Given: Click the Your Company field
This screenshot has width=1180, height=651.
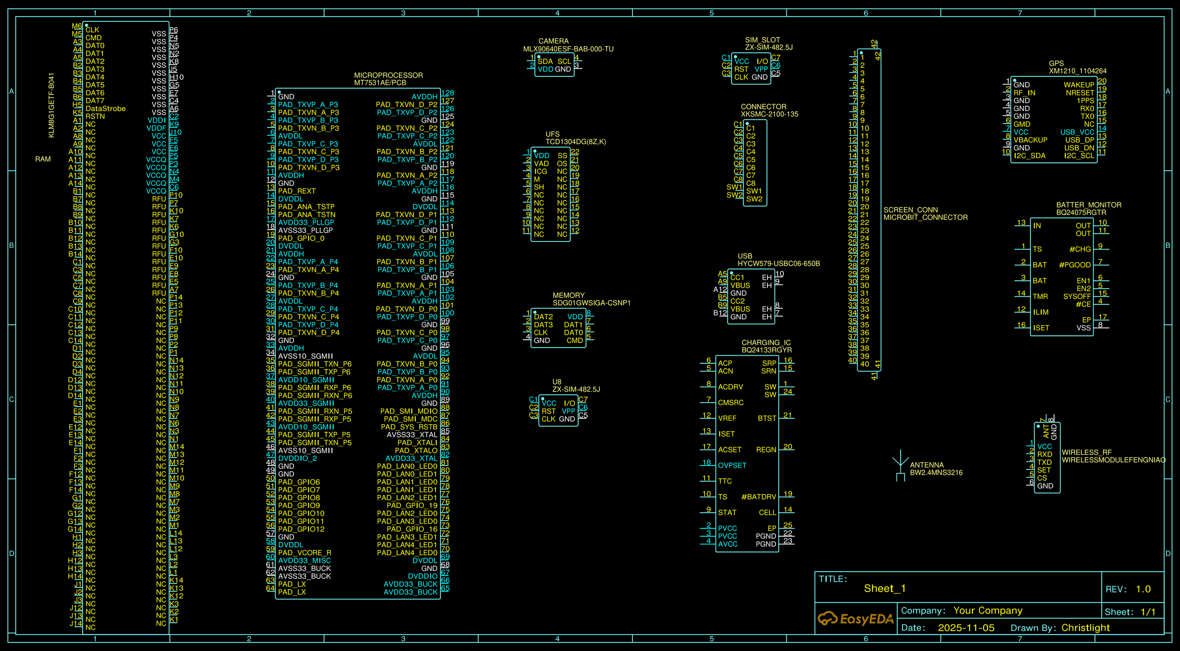Looking at the screenshot, I should pyautogui.click(x=987, y=610).
